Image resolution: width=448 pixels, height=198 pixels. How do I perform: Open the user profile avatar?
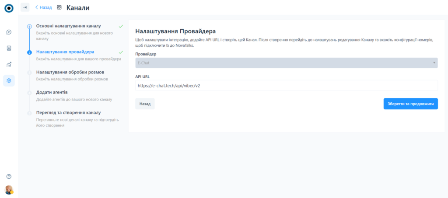(9, 190)
